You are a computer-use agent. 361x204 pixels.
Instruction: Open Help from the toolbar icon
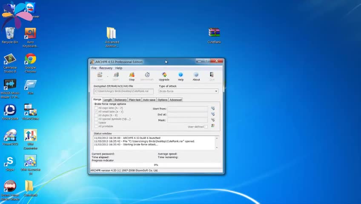click(180, 75)
